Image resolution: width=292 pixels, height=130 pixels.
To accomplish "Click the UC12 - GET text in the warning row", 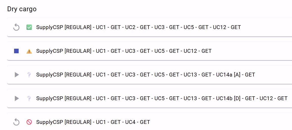I will click(x=198, y=51).
